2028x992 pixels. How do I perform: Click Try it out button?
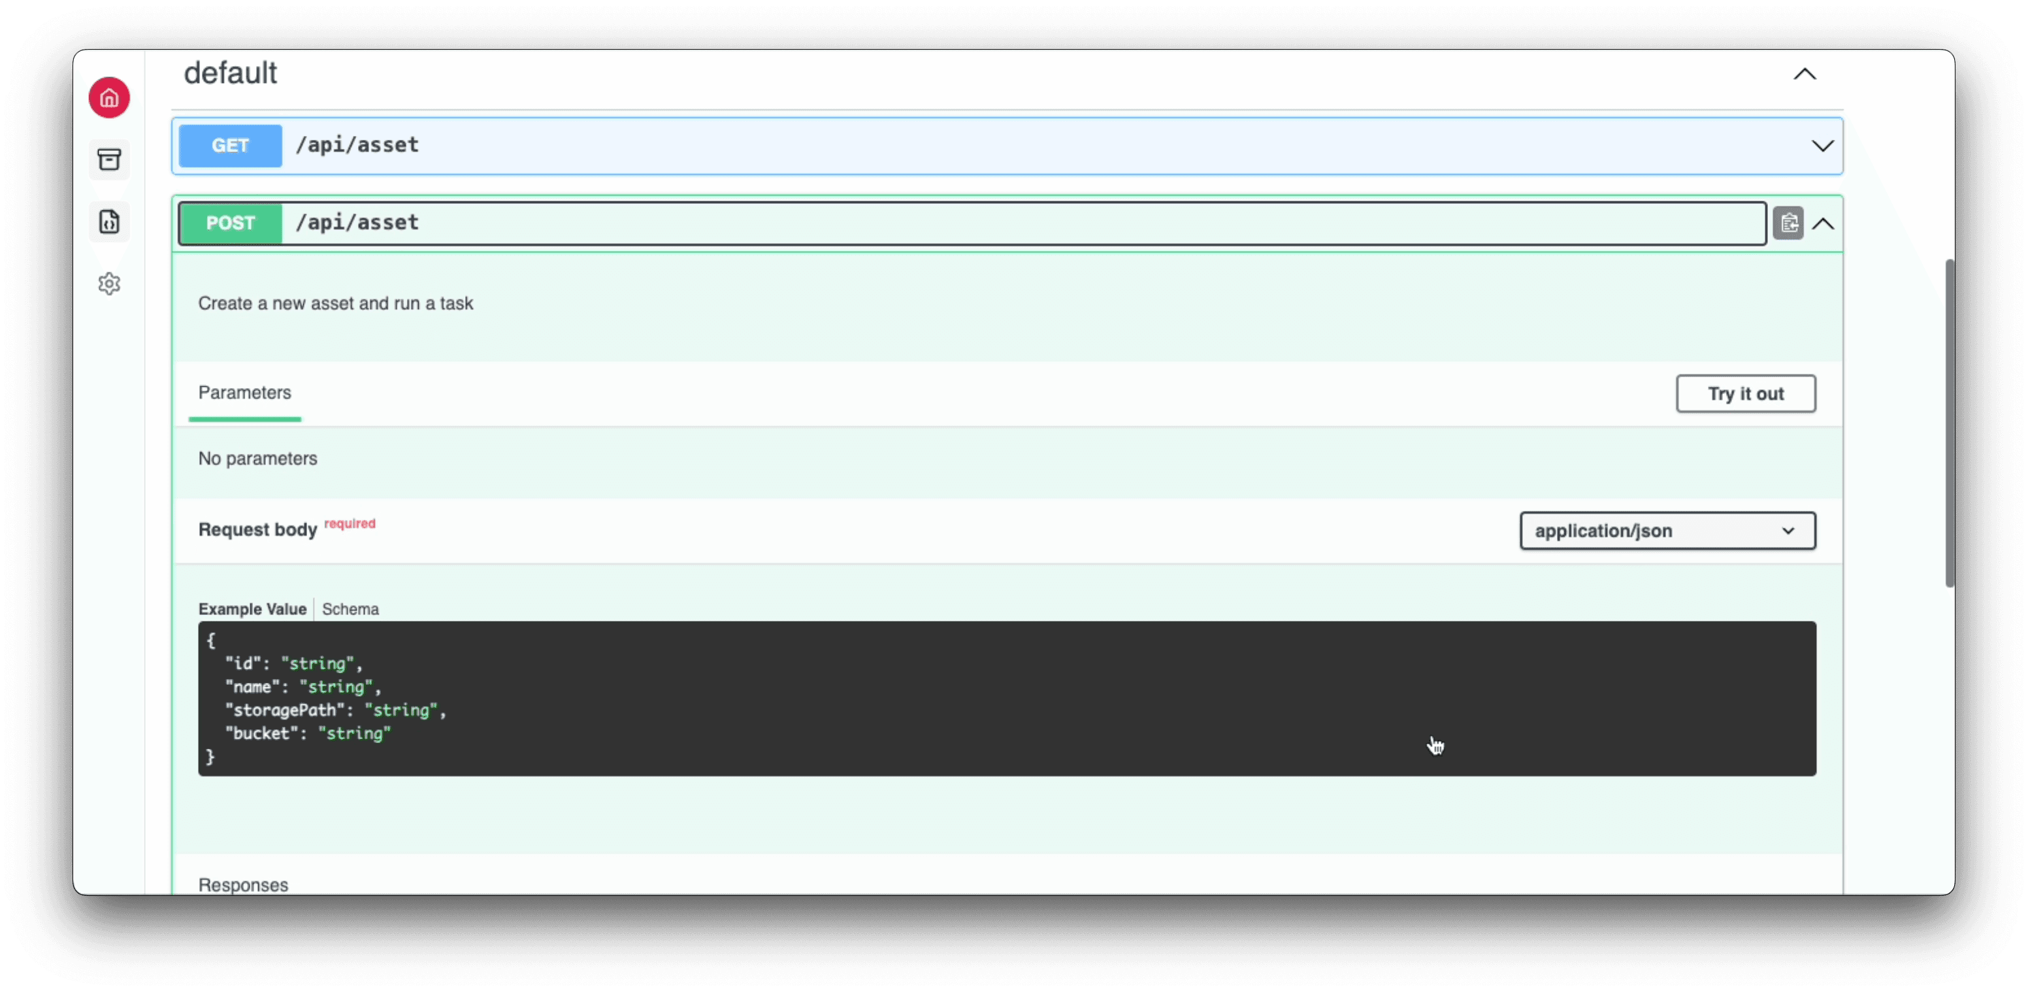click(x=1744, y=393)
